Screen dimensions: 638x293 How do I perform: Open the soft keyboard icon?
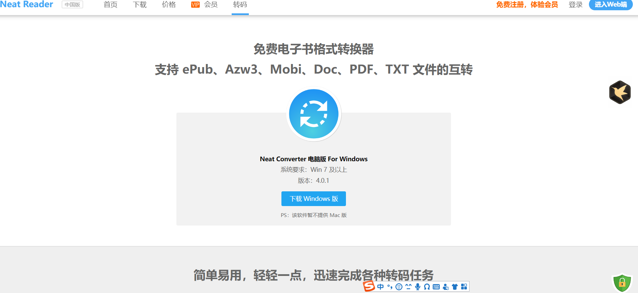436,287
